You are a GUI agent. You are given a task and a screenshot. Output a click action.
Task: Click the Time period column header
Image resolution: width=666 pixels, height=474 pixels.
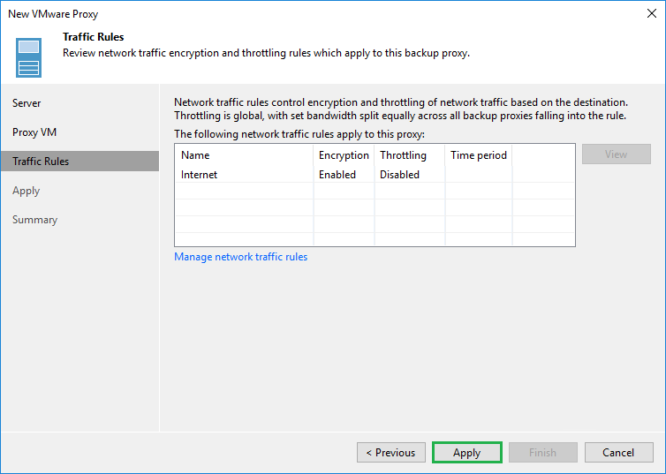pyautogui.click(x=479, y=155)
